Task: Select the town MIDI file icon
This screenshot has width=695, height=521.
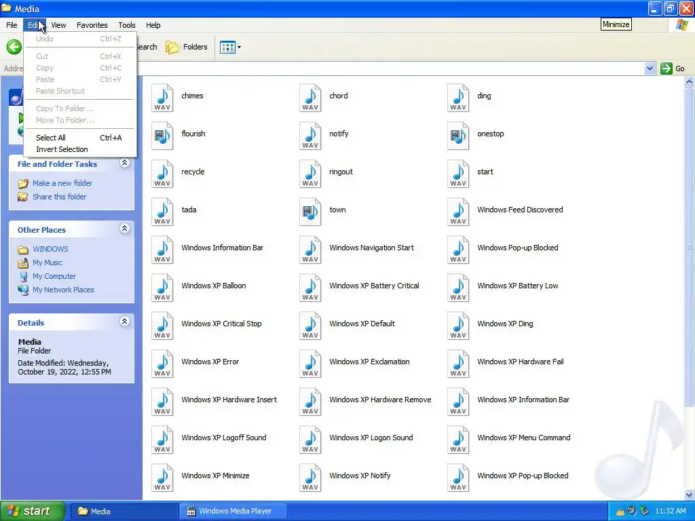Action: (310, 212)
